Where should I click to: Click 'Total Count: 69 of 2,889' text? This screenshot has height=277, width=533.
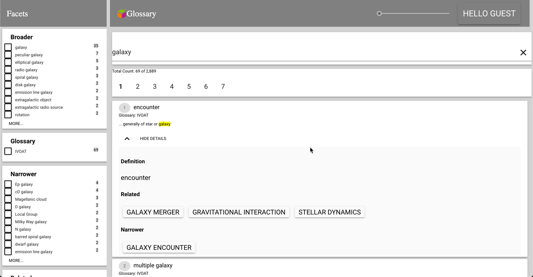134,71
